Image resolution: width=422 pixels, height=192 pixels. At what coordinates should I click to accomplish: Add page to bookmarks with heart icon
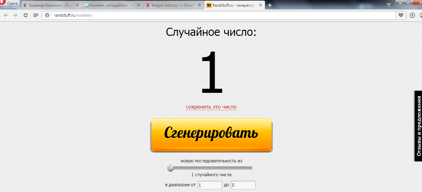point(401,15)
